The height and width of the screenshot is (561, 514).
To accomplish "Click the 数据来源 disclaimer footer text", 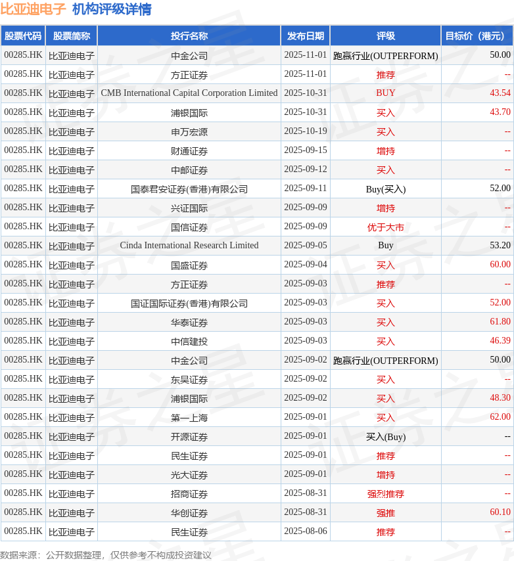I will [106, 555].
